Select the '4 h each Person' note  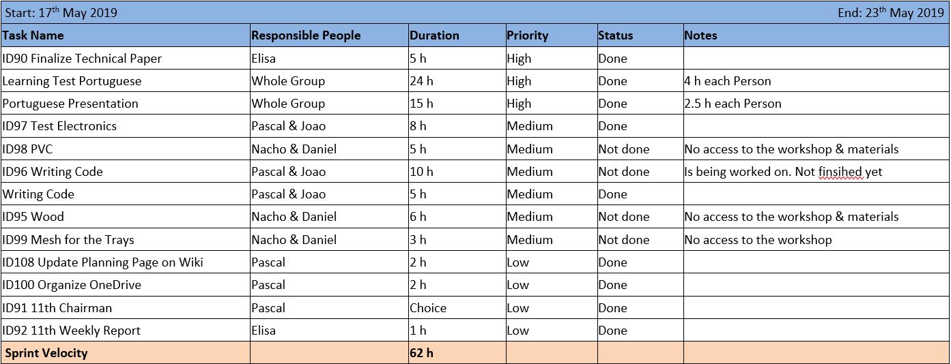tap(728, 81)
